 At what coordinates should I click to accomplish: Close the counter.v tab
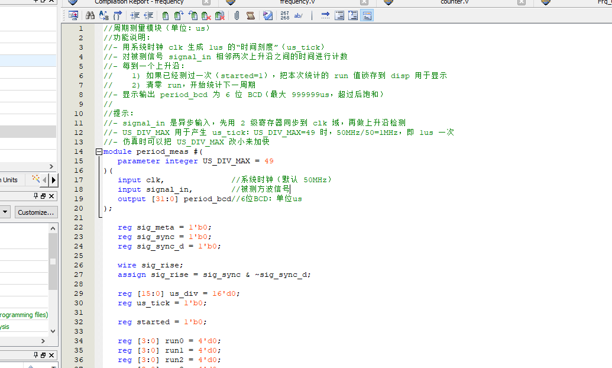522,2
